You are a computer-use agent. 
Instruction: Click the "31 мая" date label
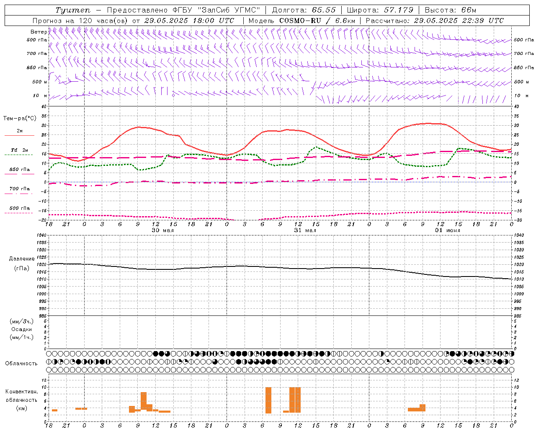pyautogui.click(x=305, y=230)
